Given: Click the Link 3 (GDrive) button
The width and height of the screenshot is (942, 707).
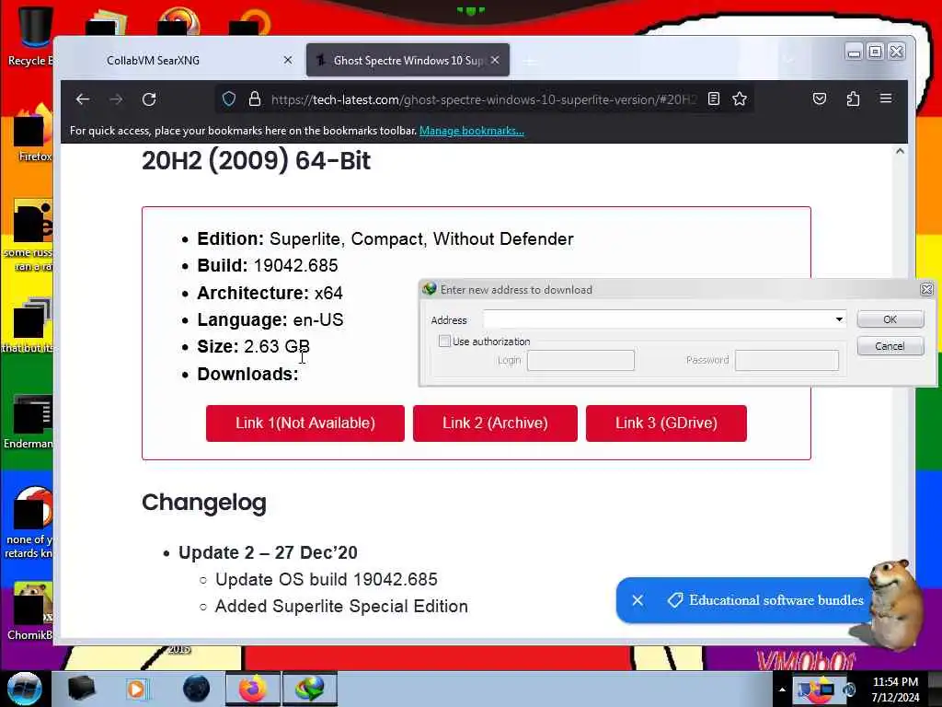Looking at the screenshot, I should pos(666,423).
